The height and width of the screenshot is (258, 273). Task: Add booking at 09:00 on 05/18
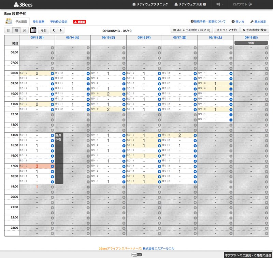point(231,84)
